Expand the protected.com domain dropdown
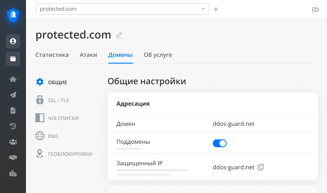The image size is (327, 193). [x=203, y=9]
